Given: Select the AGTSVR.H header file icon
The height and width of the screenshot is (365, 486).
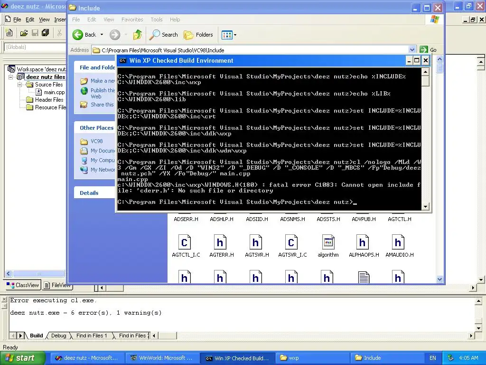Looking at the screenshot, I should [255, 242].
